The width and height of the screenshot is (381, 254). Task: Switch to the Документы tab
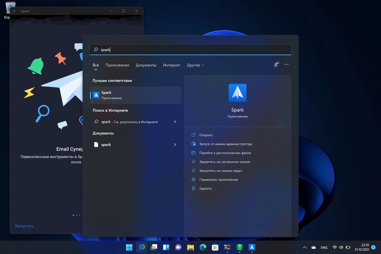click(146, 65)
